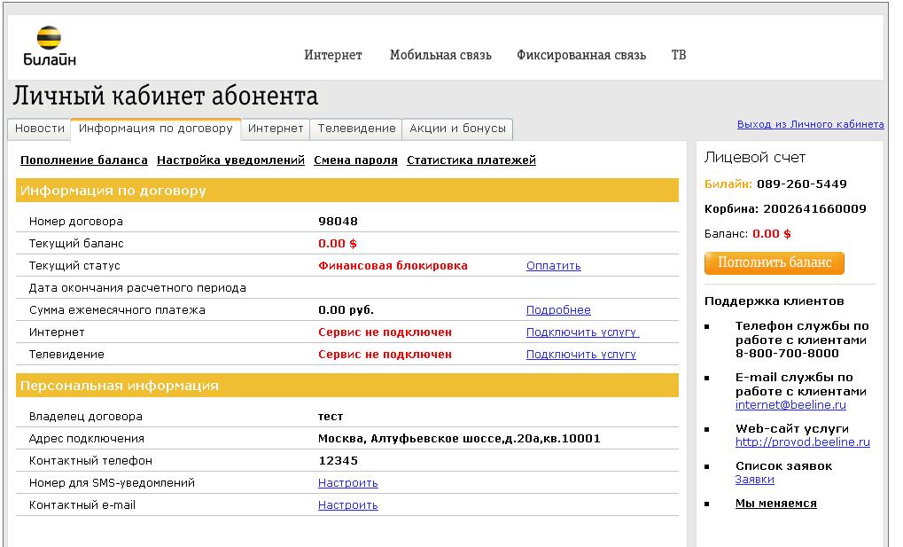Click Подробнее for monthly payment
Screen dimensions: 903x547
point(558,310)
